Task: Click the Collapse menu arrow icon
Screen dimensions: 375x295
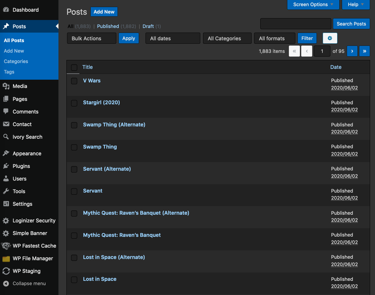Action: click(x=6, y=284)
